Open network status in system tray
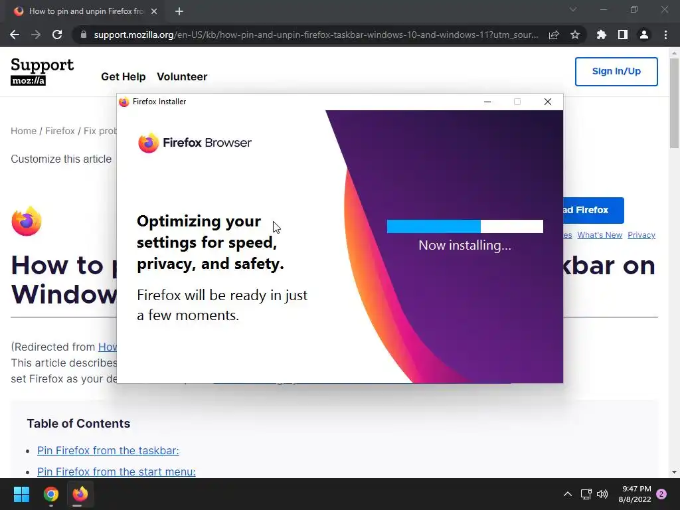The height and width of the screenshot is (510, 680). click(x=586, y=494)
